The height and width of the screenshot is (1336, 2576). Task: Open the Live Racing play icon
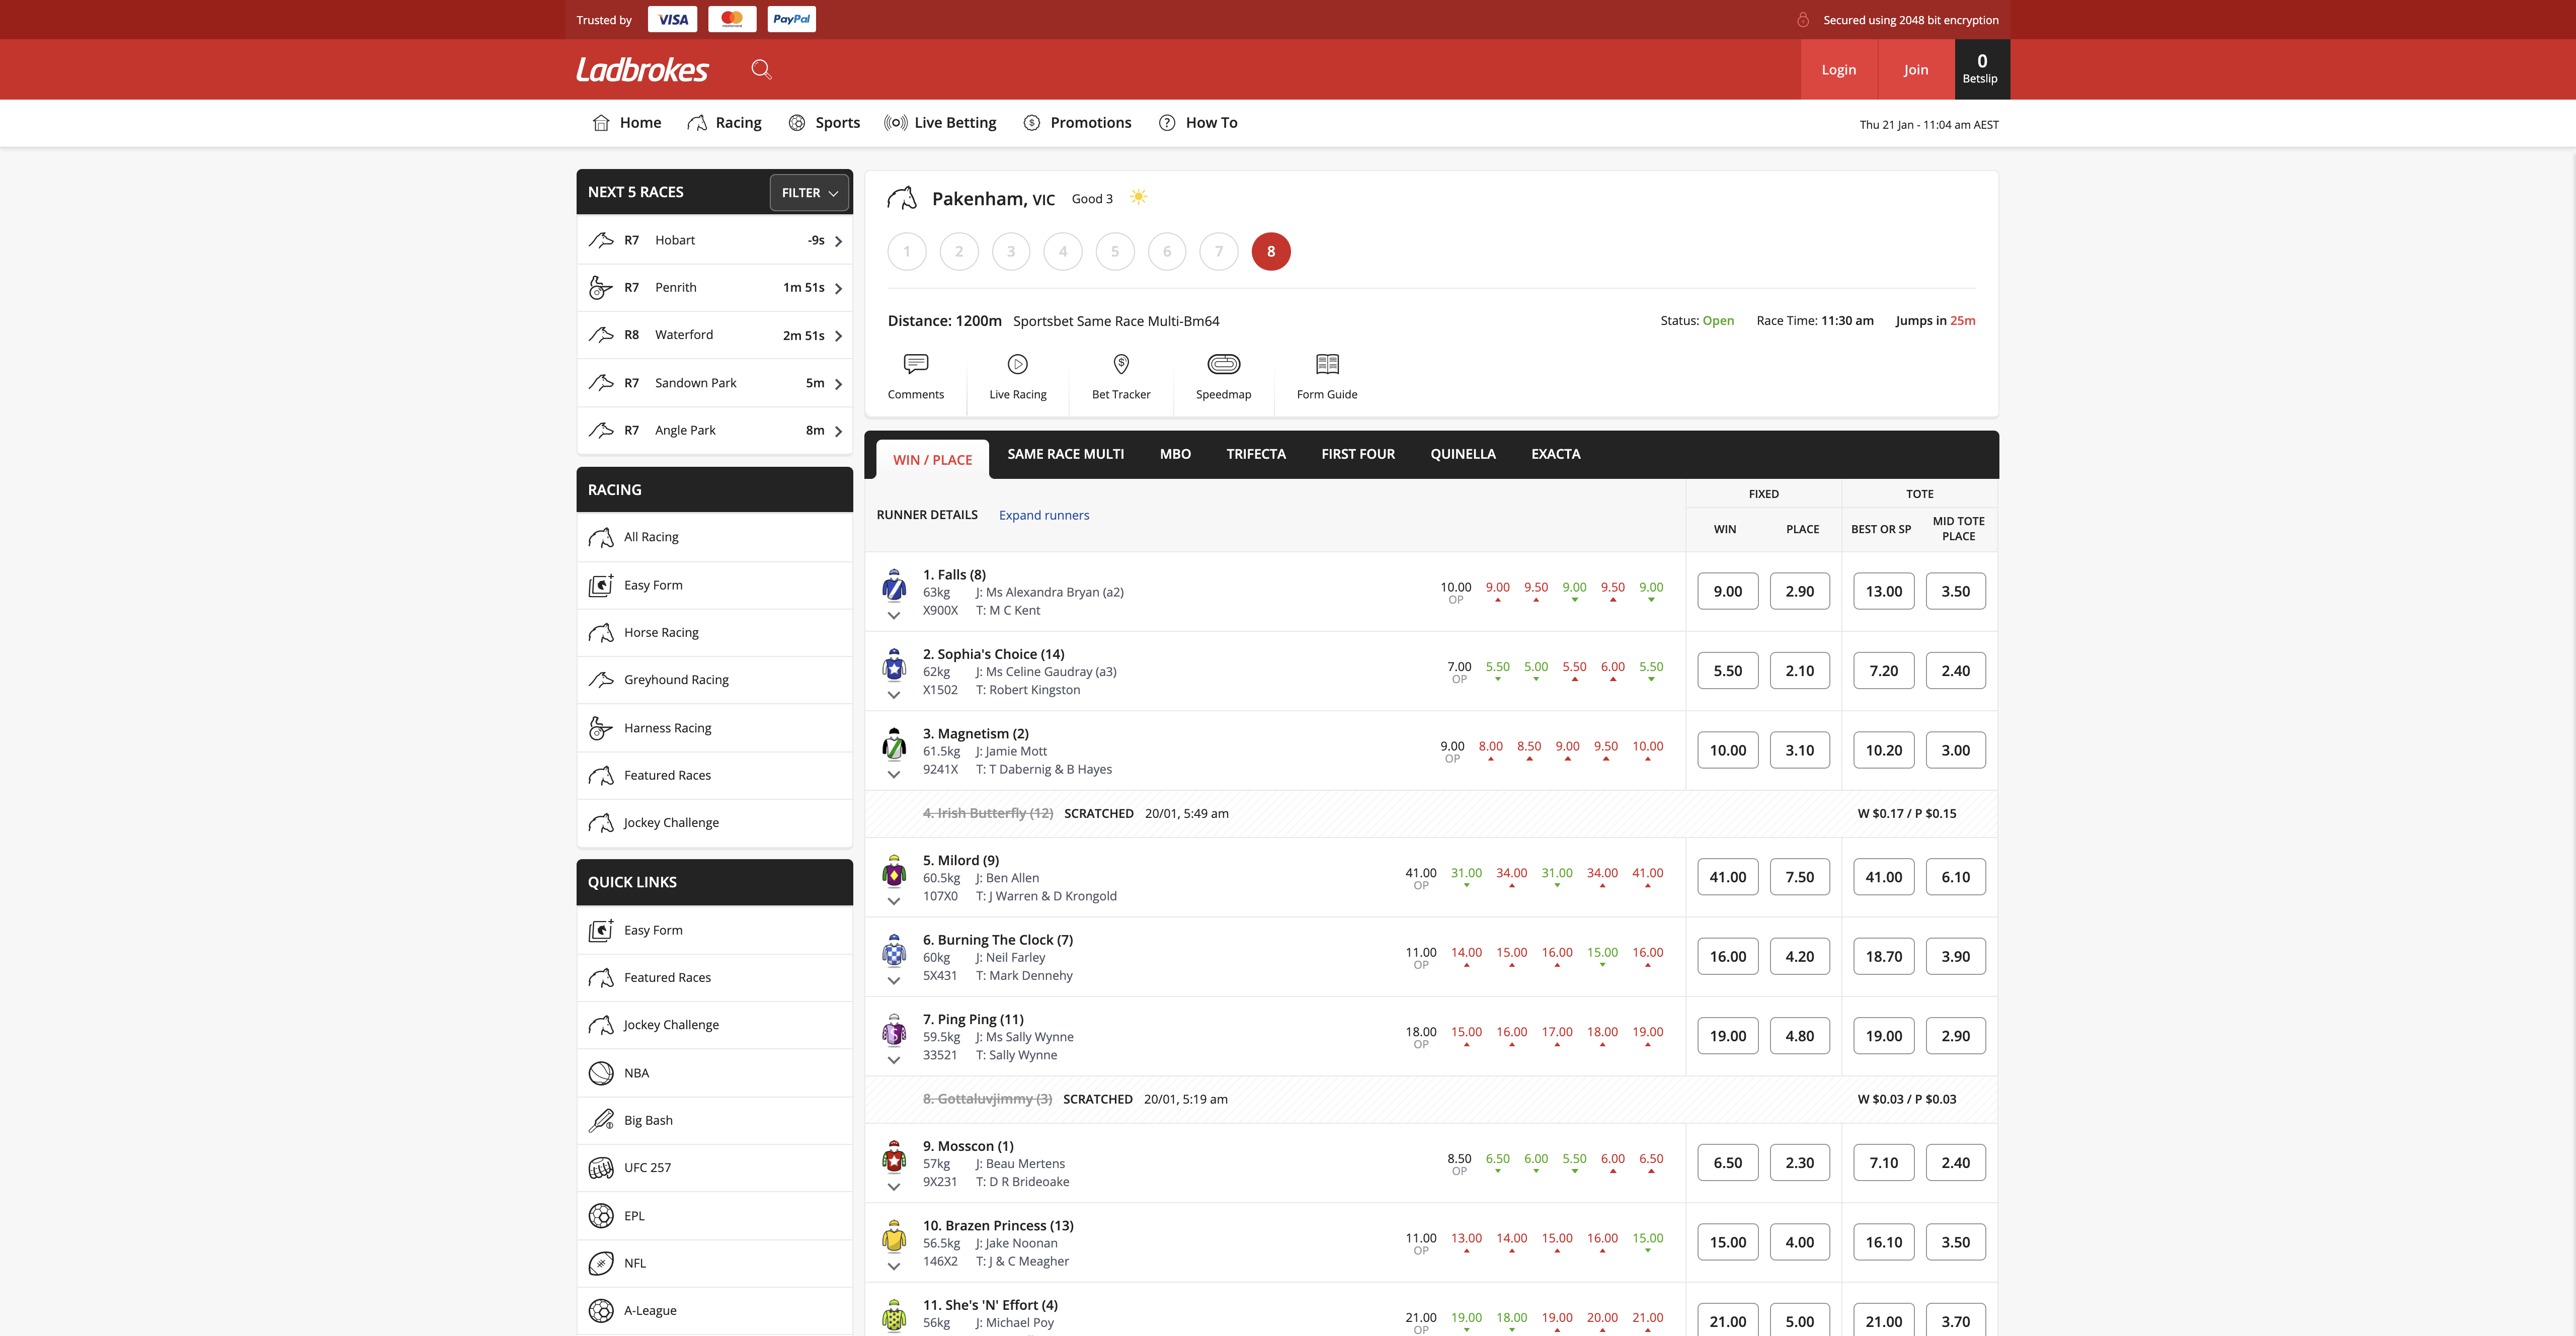(x=1017, y=364)
